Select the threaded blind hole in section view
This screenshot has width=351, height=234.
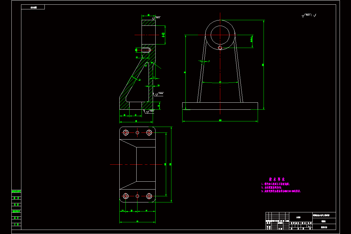coord(146,50)
